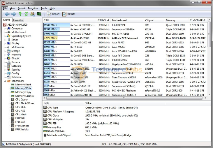
Task: Click the Results toolbar button
Action: point(69,14)
